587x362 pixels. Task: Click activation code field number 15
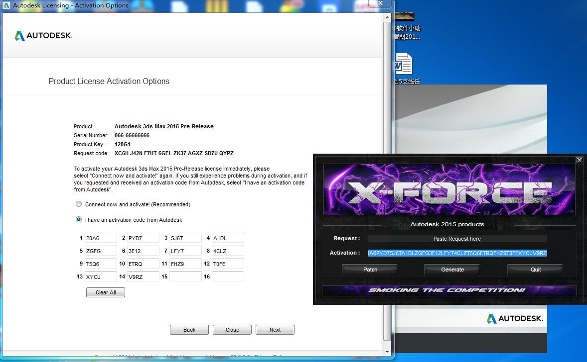185,276
